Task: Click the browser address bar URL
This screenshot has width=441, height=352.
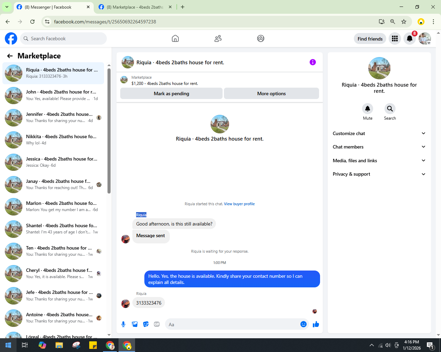Action: pyautogui.click(x=105, y=22)
